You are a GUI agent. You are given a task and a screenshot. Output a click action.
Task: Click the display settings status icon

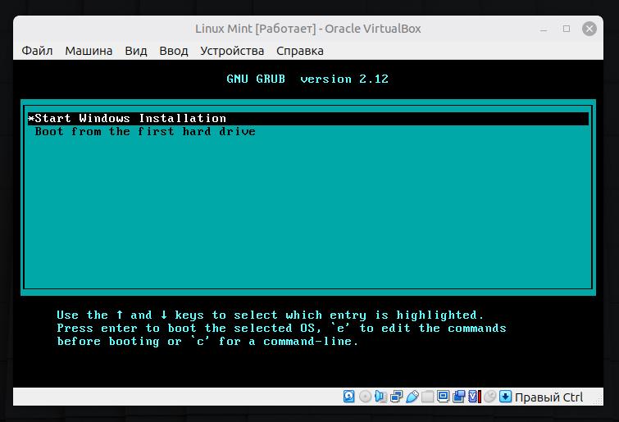pyautogui.click(x=443, y=397)
